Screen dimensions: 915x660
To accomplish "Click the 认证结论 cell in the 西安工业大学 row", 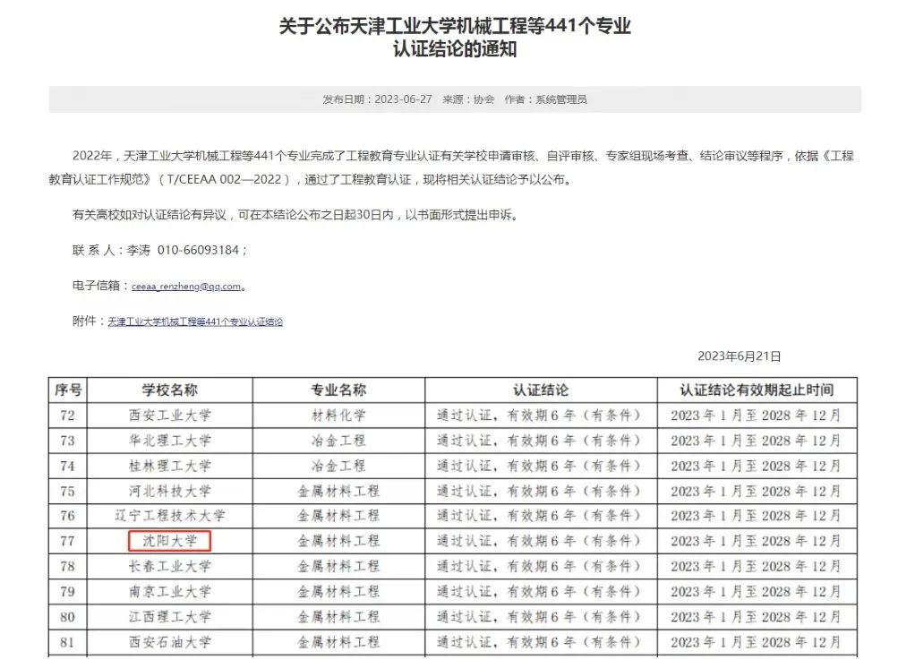I will click(539, 416).
